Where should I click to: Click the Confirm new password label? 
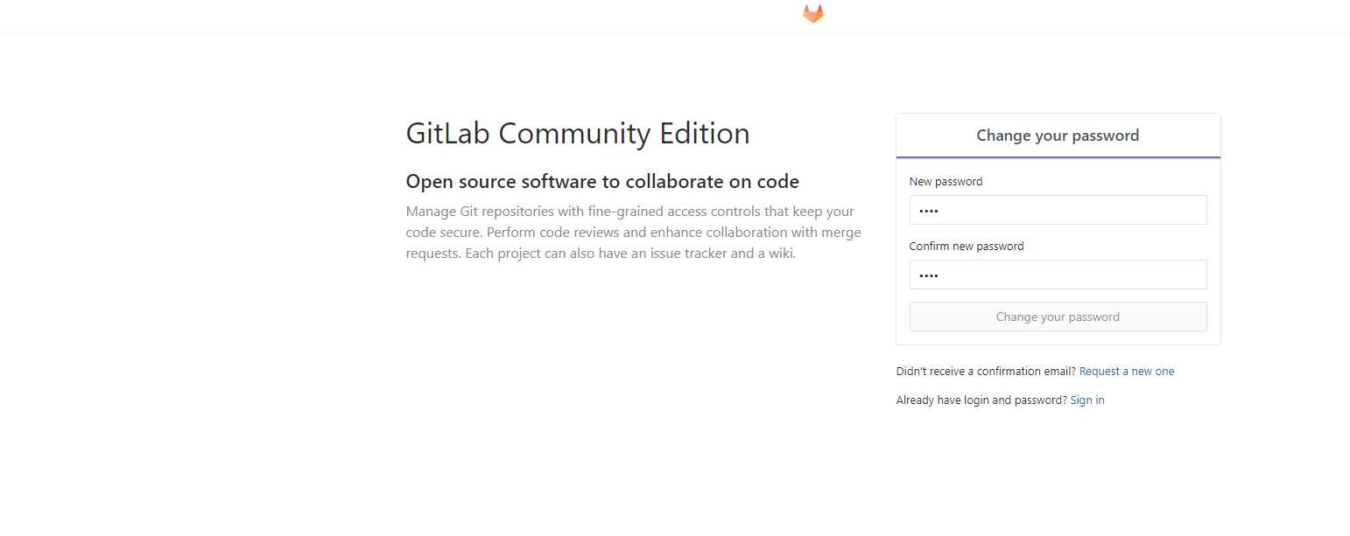click(967, 247)
